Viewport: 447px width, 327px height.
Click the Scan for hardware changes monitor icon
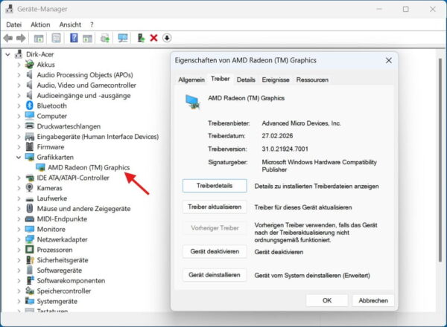pyautogui.click(x=123, y=38)
